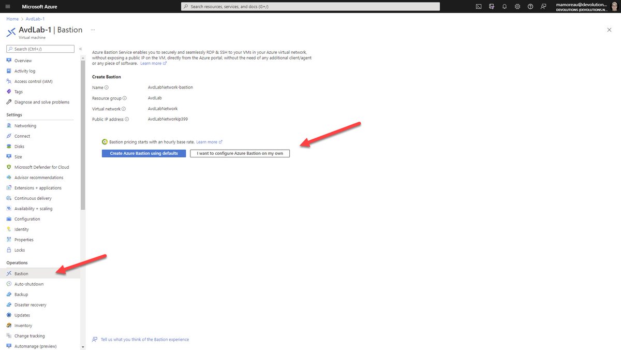Close the Bastion blade with X

coord(609,30)
